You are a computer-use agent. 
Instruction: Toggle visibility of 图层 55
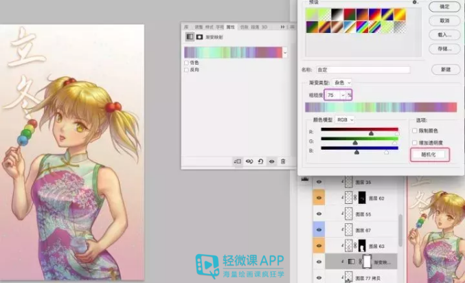click(319, 214)
